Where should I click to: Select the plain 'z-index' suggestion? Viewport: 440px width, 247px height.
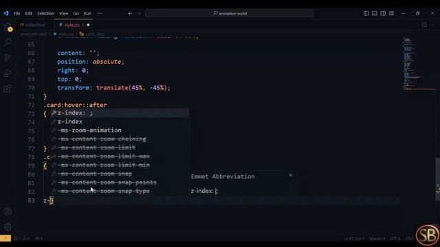pyautogui.click(x=120, y=121)
